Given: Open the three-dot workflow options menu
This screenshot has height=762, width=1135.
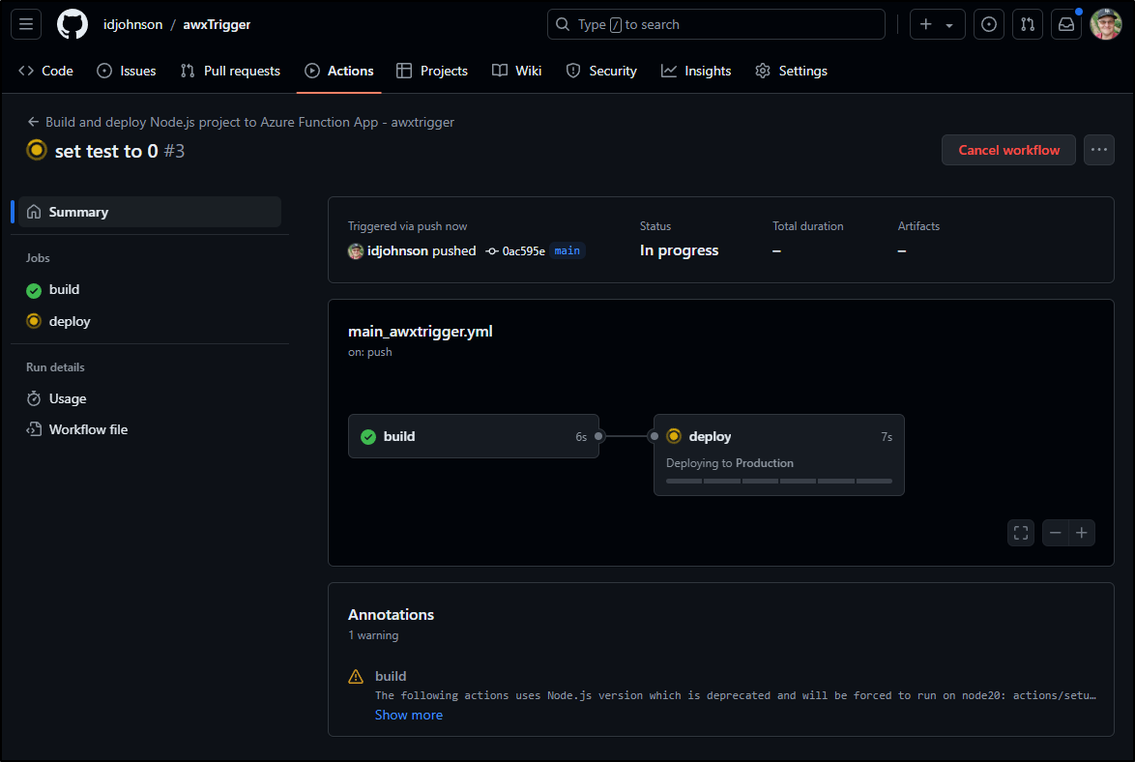Looking at the screenshot, I should point(1099,150).
